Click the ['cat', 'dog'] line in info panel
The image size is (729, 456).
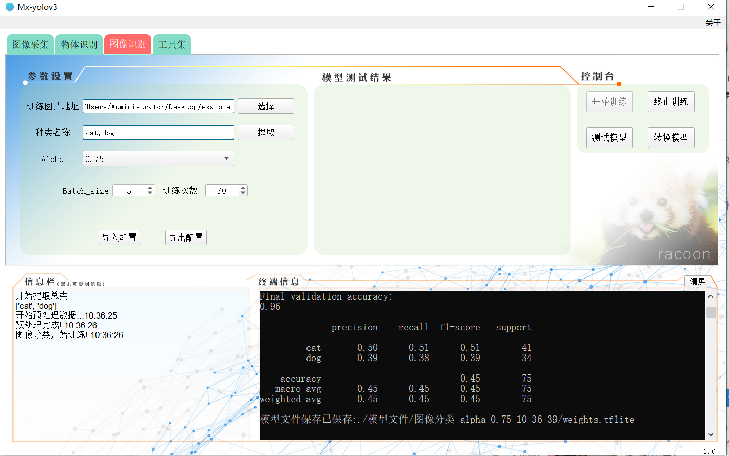[36, 306]
